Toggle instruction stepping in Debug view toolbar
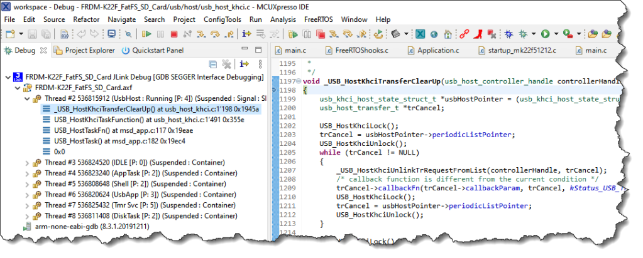The height and width of the screenshot is (258, 643). pos(244,64)
